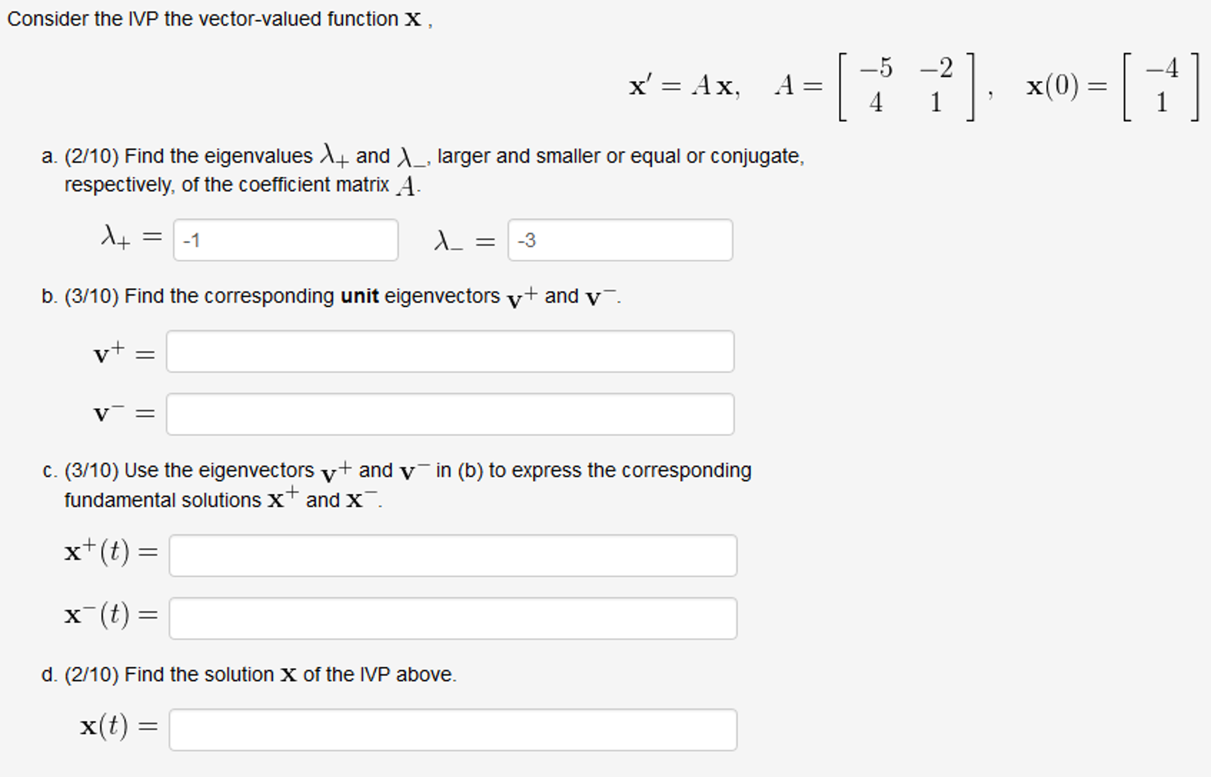Click the problem title about the IVP
This screenshot has height=777, width=1211.
pyautogui.click(x=219, y=18)
